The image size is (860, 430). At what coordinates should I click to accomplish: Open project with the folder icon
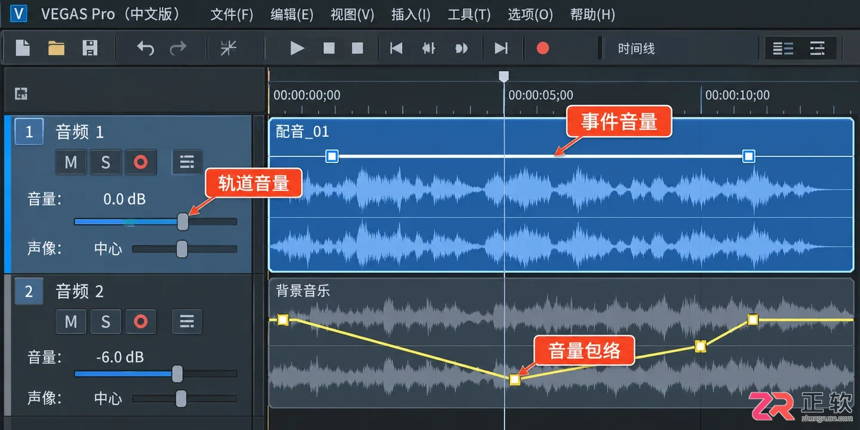(x=56, y=48)
